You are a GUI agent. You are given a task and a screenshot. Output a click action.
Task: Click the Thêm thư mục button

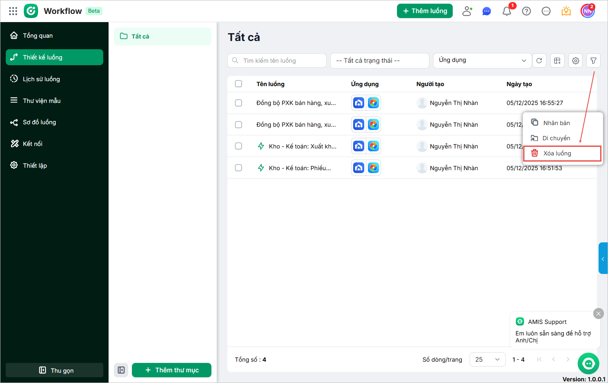click(x=172, y=370)
